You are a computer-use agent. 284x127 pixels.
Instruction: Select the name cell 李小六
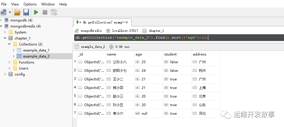point(120,114)
